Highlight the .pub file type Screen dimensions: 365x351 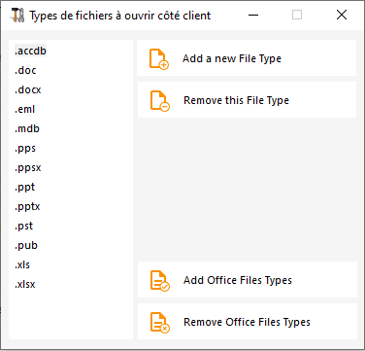[x=26, y=245]
